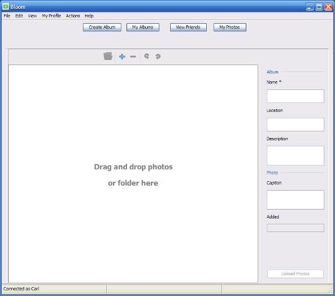Viewport: 335px width, 296px height.
Task: Open the My Profile menu
Action: click(x=51, y=16)
